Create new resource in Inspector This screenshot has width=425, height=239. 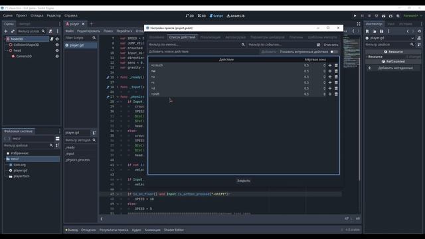tap(367, 31)
